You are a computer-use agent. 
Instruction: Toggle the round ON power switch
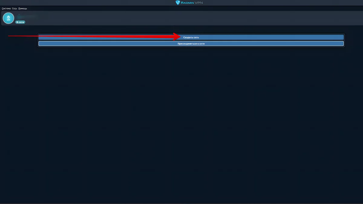[8, 18]
